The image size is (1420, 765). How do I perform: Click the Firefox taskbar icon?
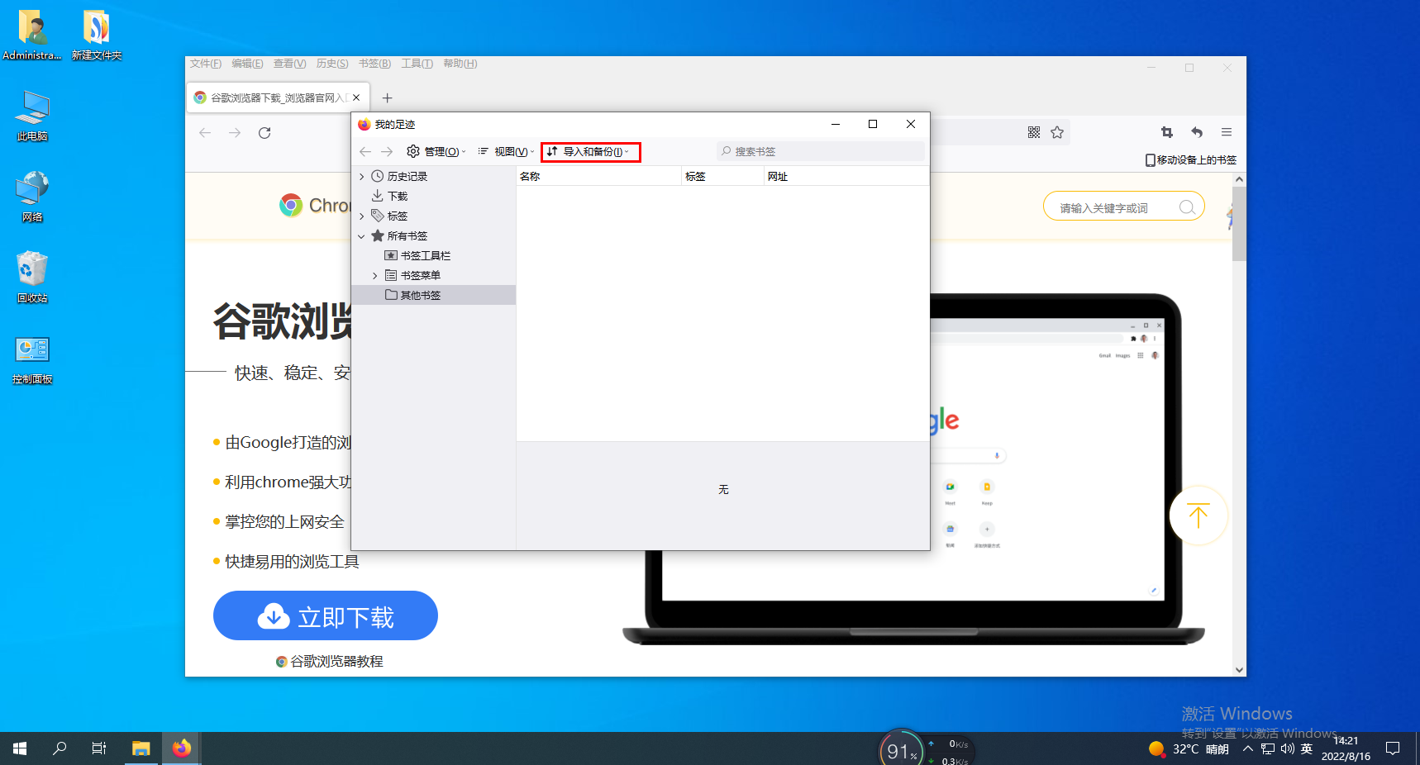(x=182, y=748)
